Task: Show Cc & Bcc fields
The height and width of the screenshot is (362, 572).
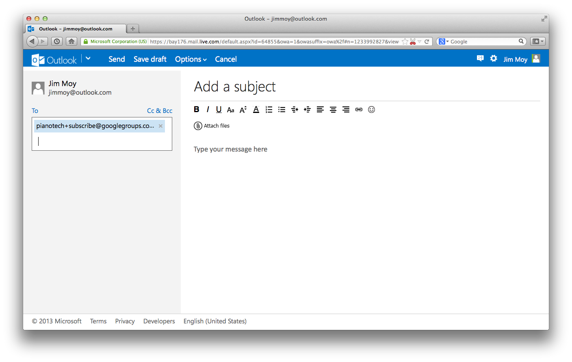Action: click(x=160, y=111)
